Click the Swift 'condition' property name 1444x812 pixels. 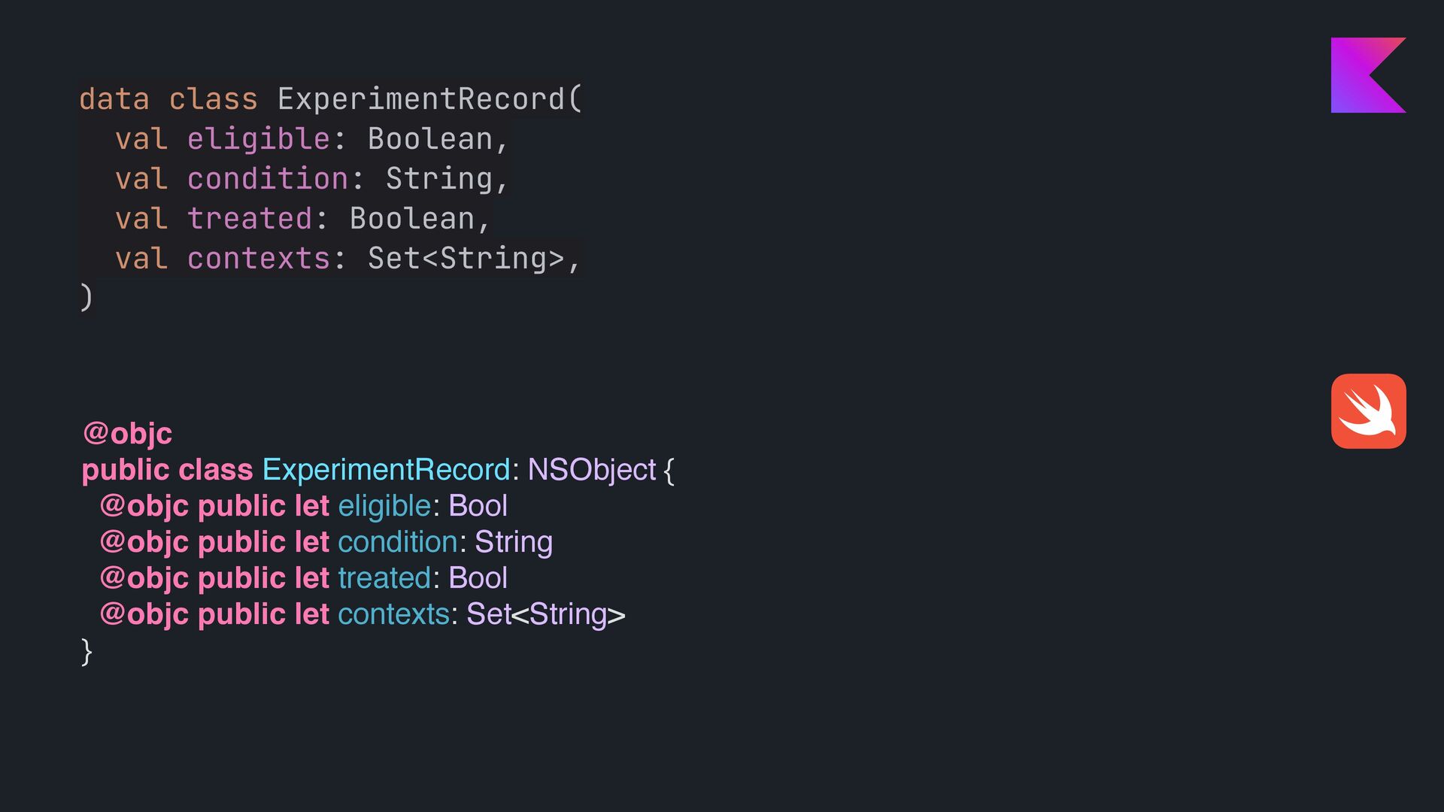[x=398, y=542]
